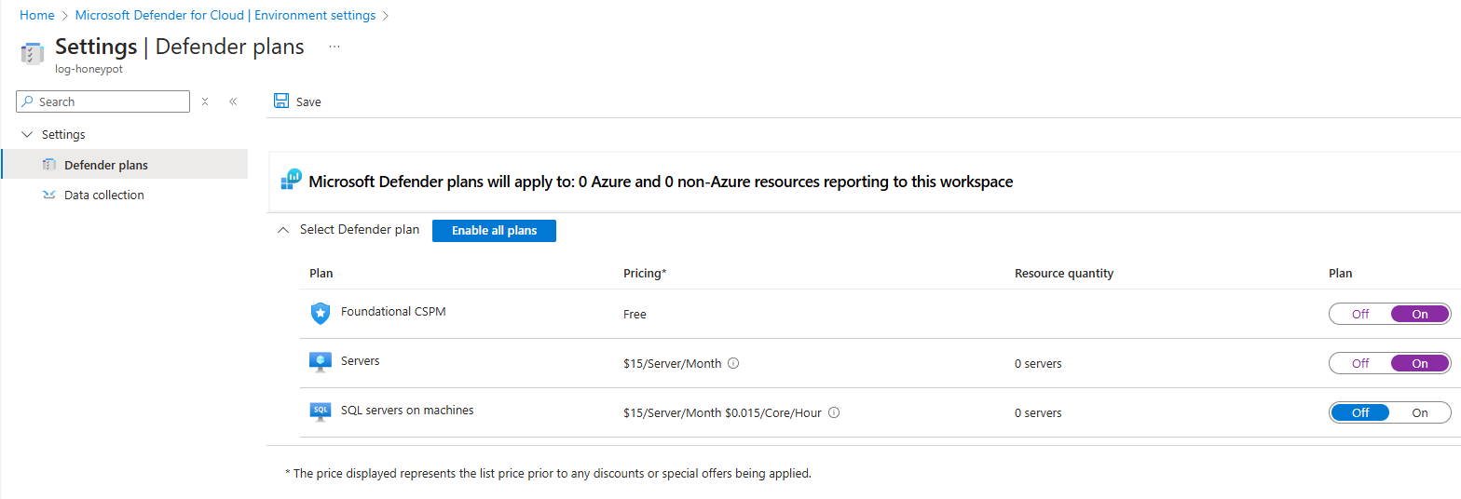Select On for SQL servers on machines
The height and width of the screenshot is (499, 1461).
click(x=1420, y=412)
